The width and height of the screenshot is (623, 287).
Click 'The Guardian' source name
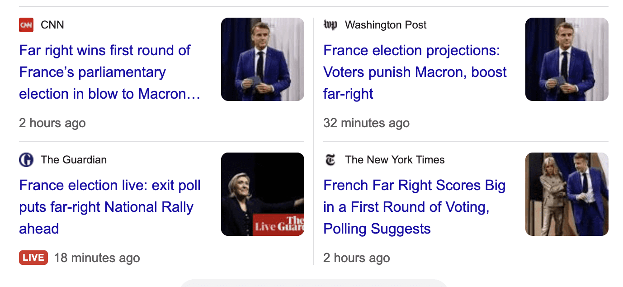pos(74,160)
